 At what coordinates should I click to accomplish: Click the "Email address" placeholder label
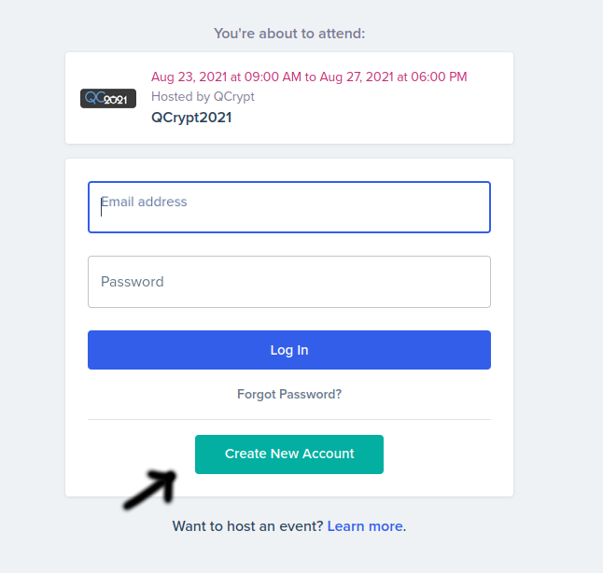145,202
